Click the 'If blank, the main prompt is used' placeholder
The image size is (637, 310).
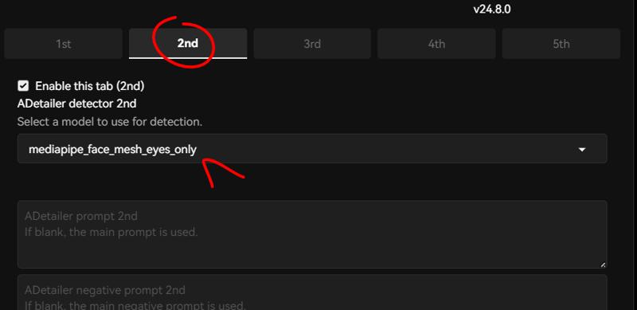tap(111, 233)
